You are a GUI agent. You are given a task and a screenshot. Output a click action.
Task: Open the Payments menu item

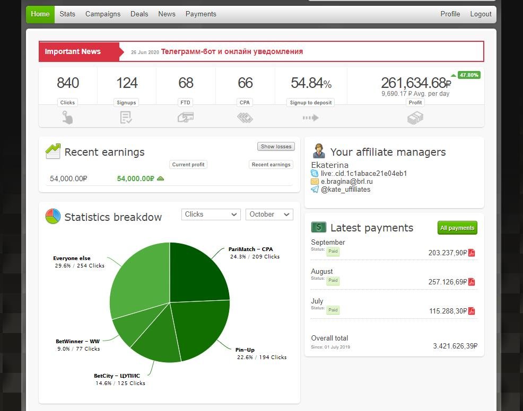pos(201,14)
